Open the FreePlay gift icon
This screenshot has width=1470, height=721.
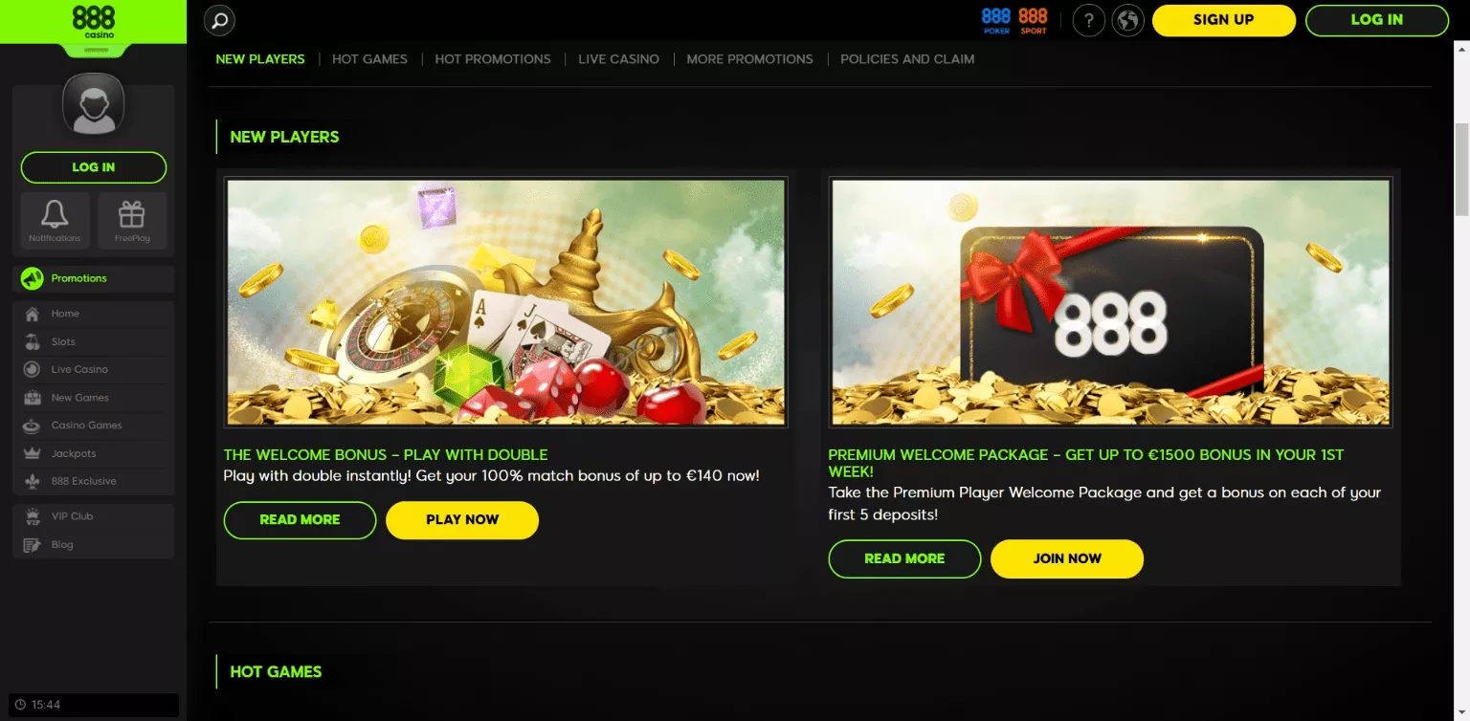coord(132,221)
